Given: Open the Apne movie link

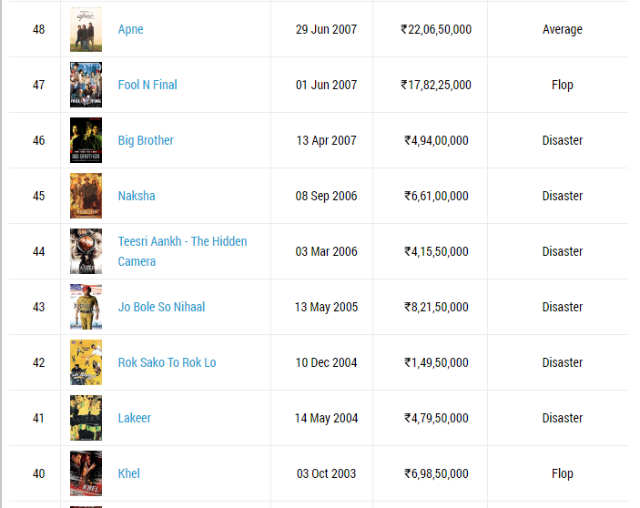Looking at the screenshot, I should 130,29.
